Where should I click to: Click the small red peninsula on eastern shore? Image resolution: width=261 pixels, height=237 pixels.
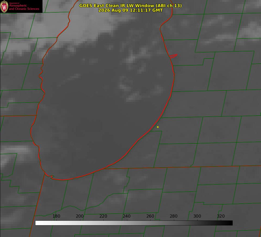click(x=173, y=56)
